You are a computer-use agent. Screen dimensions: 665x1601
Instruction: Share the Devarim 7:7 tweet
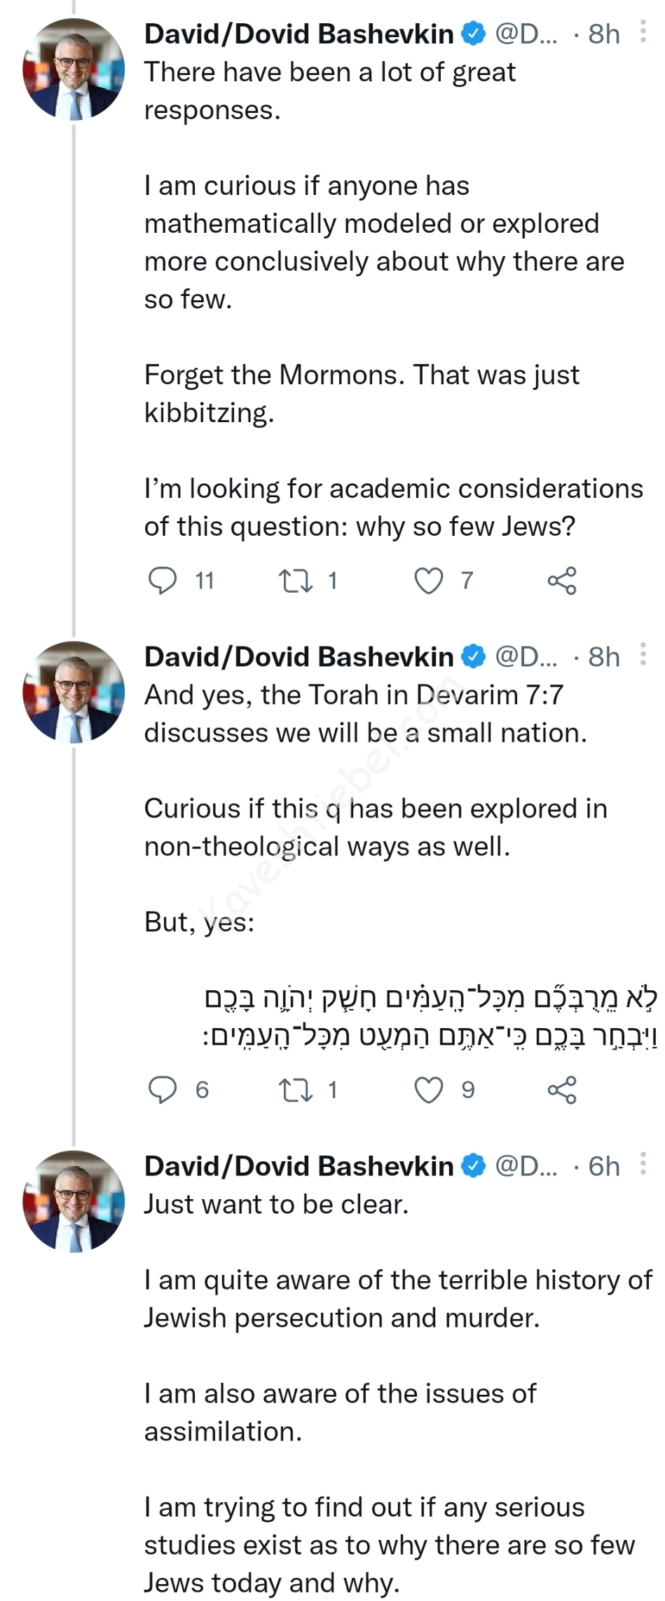click(561, 1090)
